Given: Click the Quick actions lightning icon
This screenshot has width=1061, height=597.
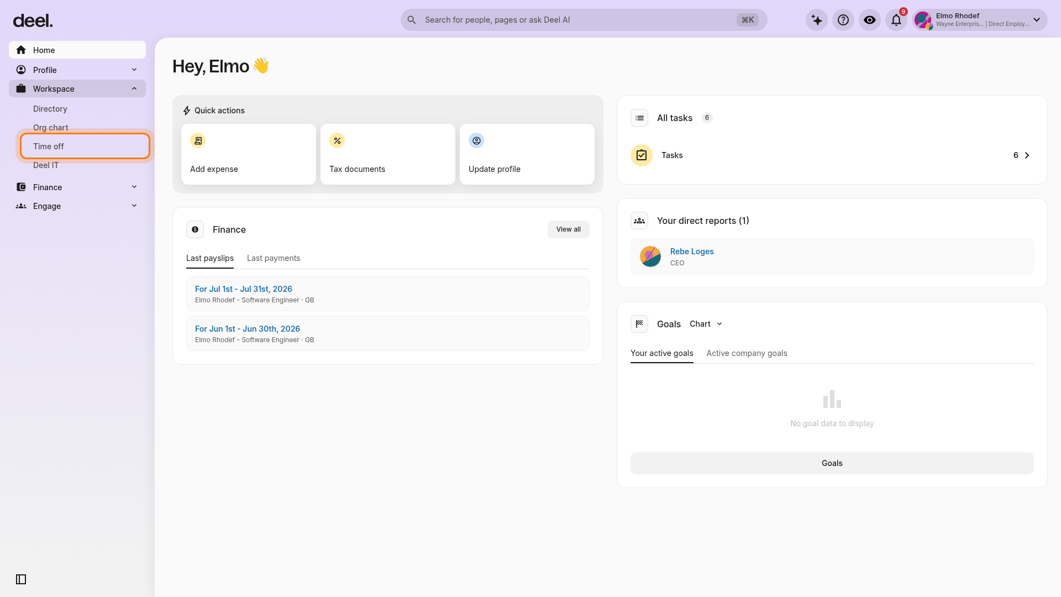Looking at the screenshot, I should coord(187,111).
